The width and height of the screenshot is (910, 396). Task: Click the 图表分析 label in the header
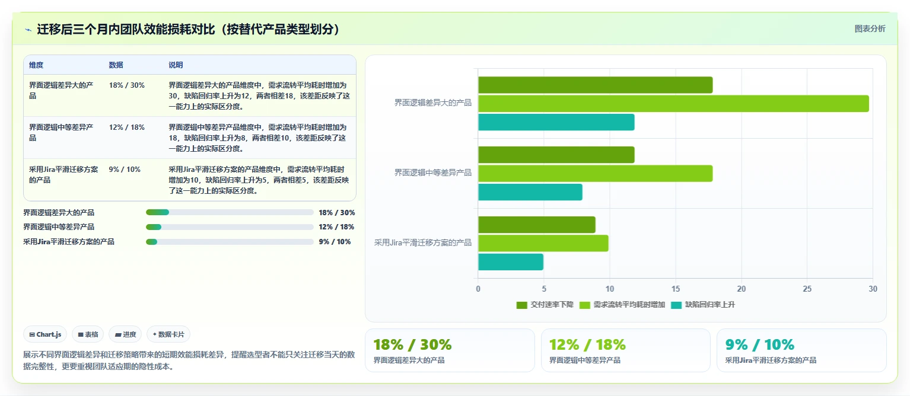[870, 28]
